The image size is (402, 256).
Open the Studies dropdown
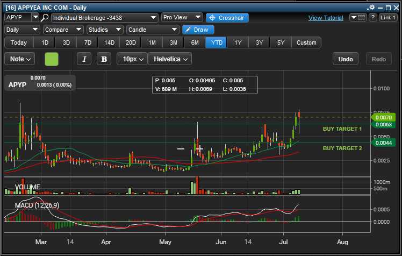[x=105, y=30]
